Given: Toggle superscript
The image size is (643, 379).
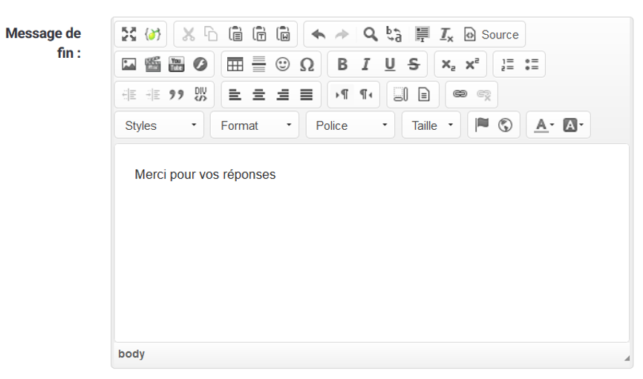Looking at the screenshot, I should coord(472,65).
